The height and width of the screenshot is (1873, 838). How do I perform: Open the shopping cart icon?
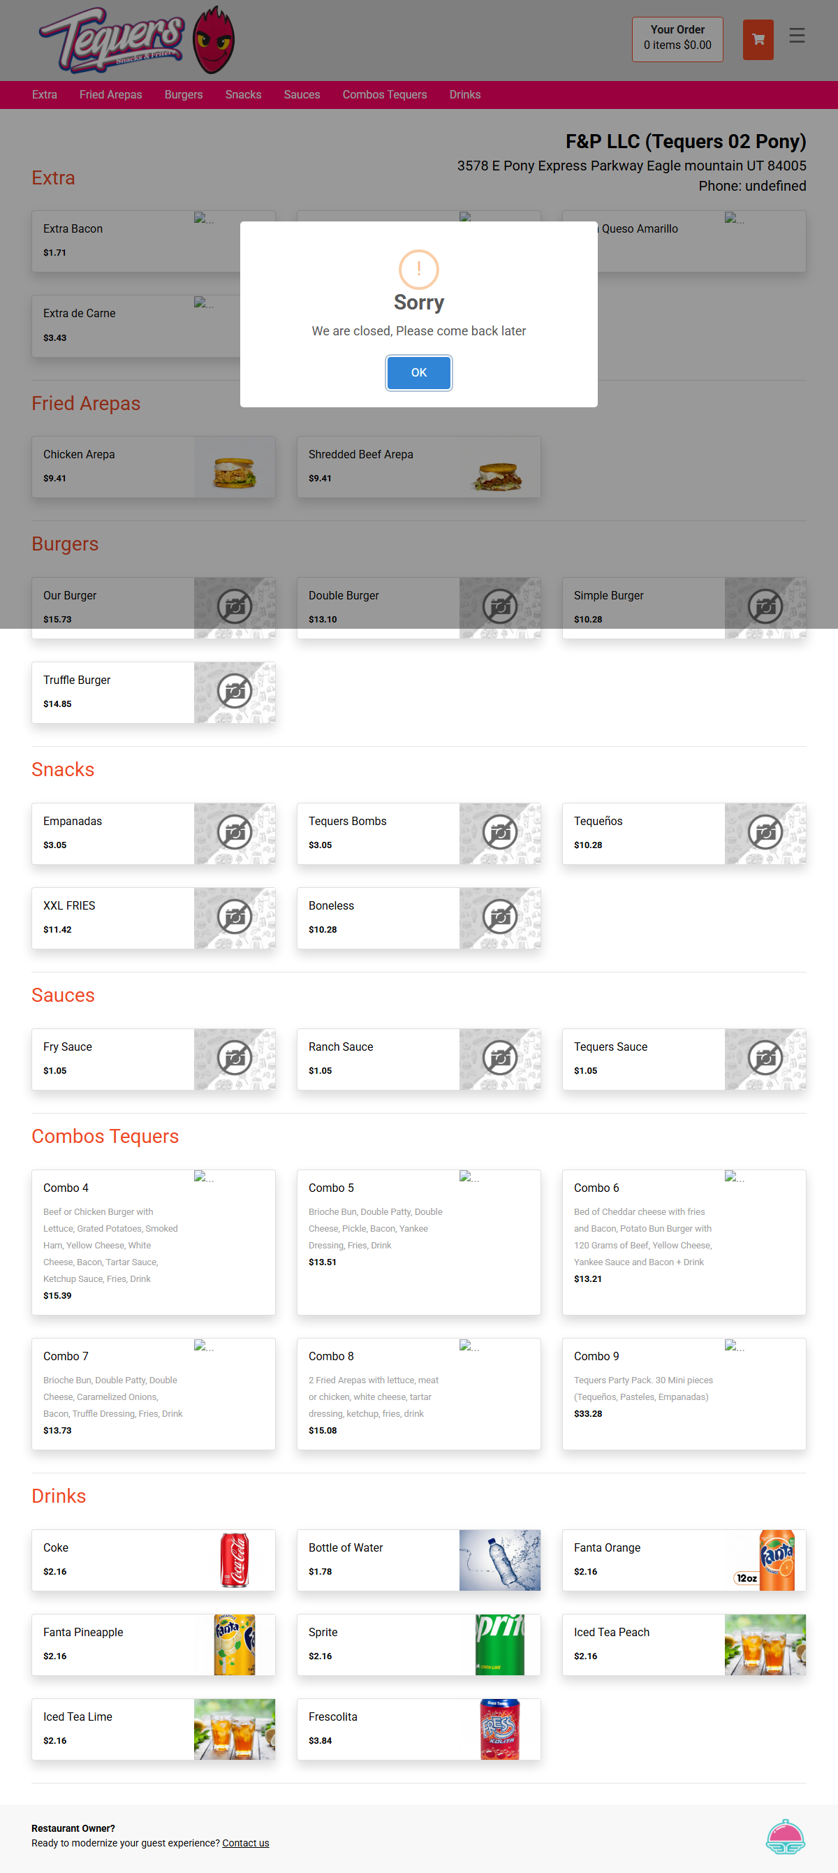[x=757, y=39]
